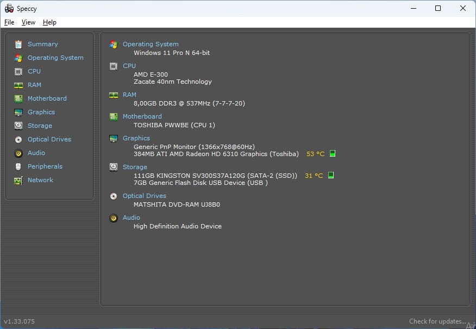Screen dimensions: 476x329
Task: Click the AMD E-300 text
Action: click(x=151, y=75)
